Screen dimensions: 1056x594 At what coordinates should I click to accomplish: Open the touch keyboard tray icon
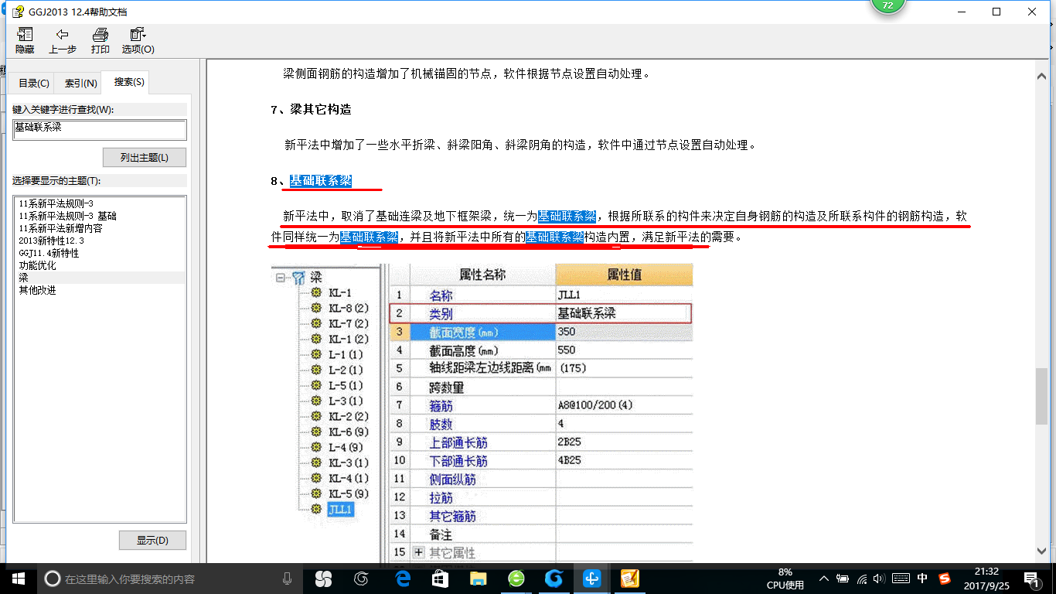coord(901,579)
